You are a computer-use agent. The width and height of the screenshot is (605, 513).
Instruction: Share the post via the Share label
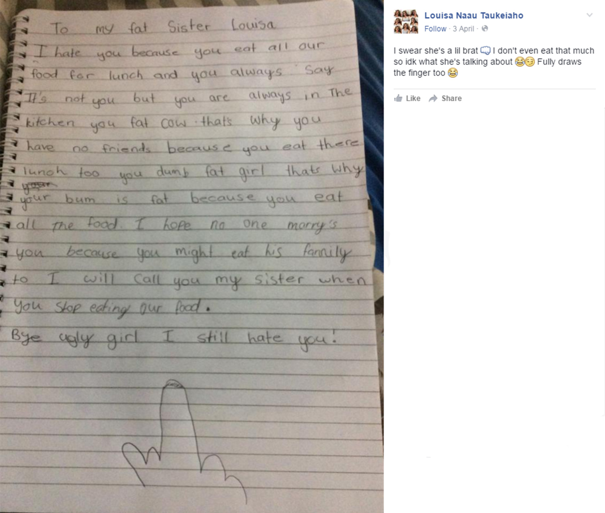(x=451, y=98)
